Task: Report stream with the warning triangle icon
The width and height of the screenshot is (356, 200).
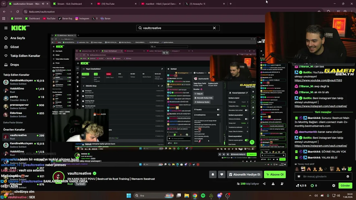Action: 273,184
